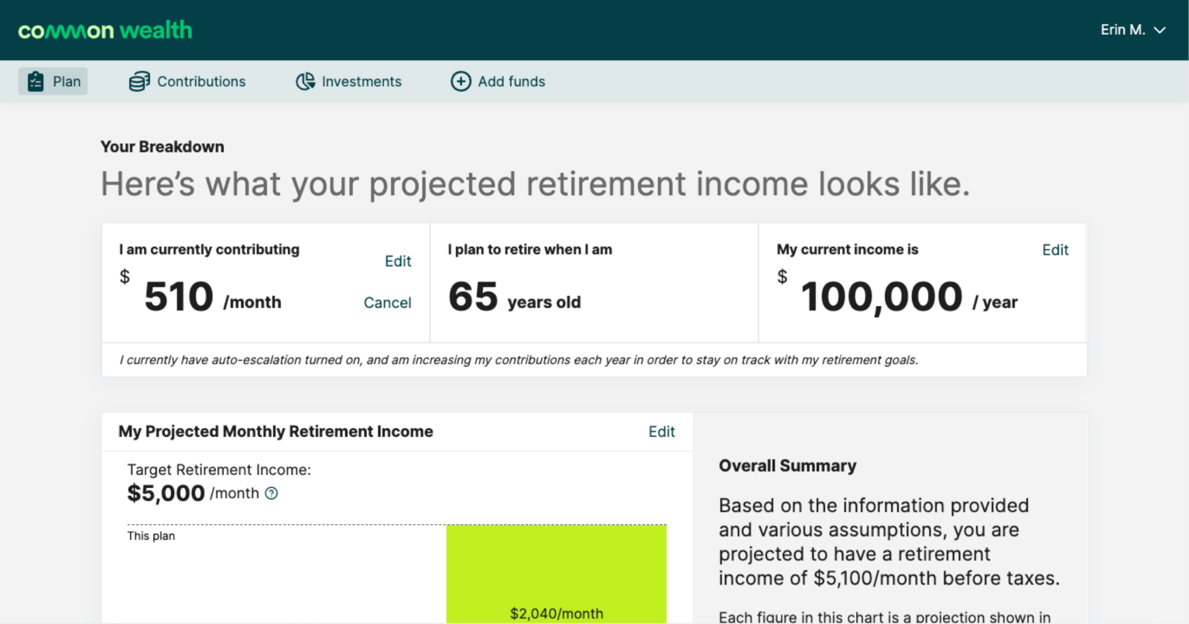This screenshot has width=1189, height=624.
Task: Select the green $2,040/month bar
Action: [x=557, y=574]
